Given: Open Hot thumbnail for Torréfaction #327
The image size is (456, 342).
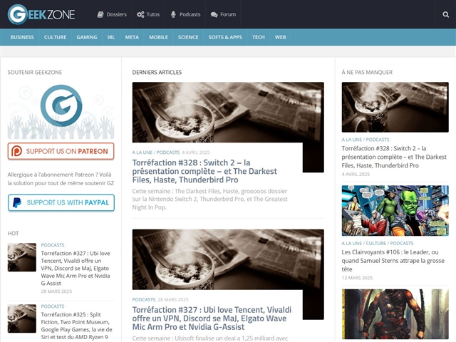Looking at the screenshot, I should pyautogui.click(x=22, y=257).
